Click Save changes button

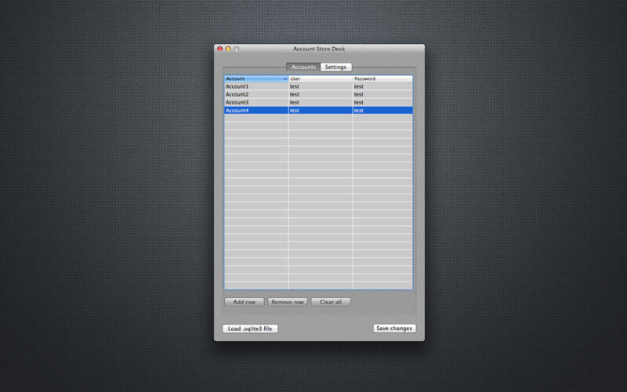(394, 328)
